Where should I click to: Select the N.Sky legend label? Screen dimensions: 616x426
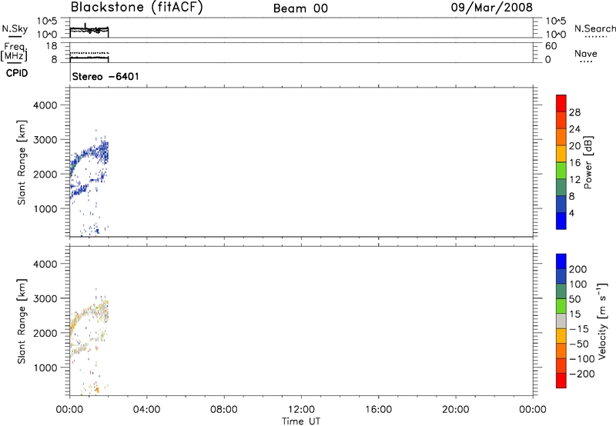coord(15,28)
